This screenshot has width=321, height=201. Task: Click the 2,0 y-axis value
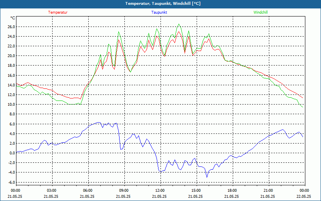click(x=12, y=143)
